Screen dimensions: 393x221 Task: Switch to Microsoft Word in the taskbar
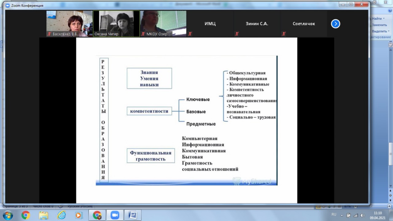point(133,215)
